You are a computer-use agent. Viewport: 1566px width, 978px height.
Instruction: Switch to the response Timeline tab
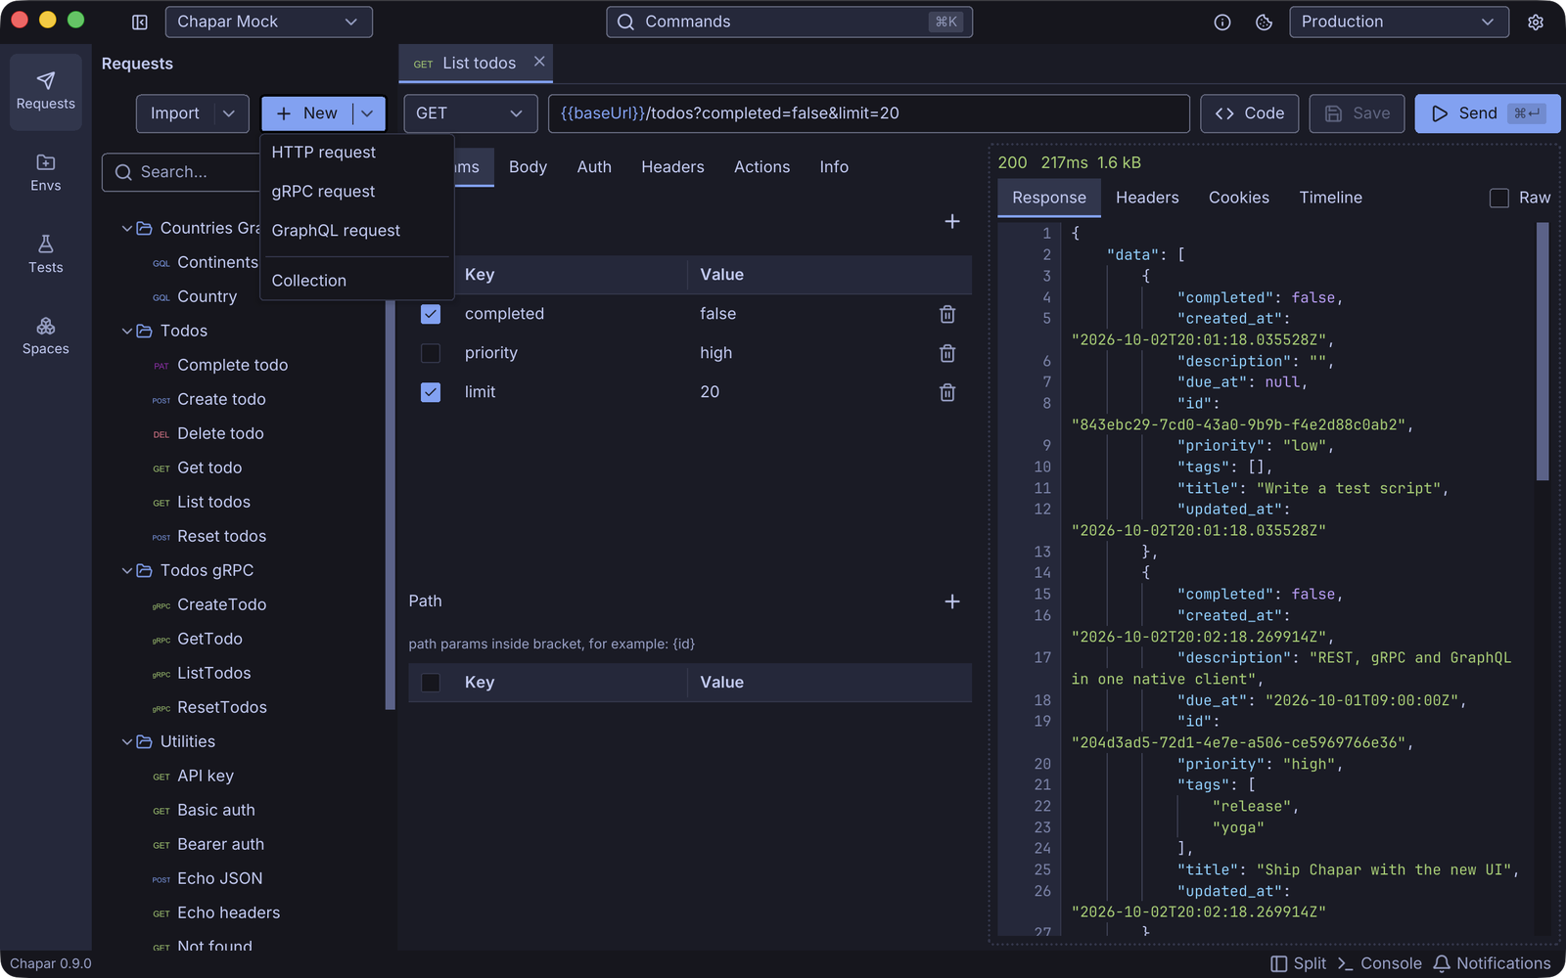[1330, 198]
